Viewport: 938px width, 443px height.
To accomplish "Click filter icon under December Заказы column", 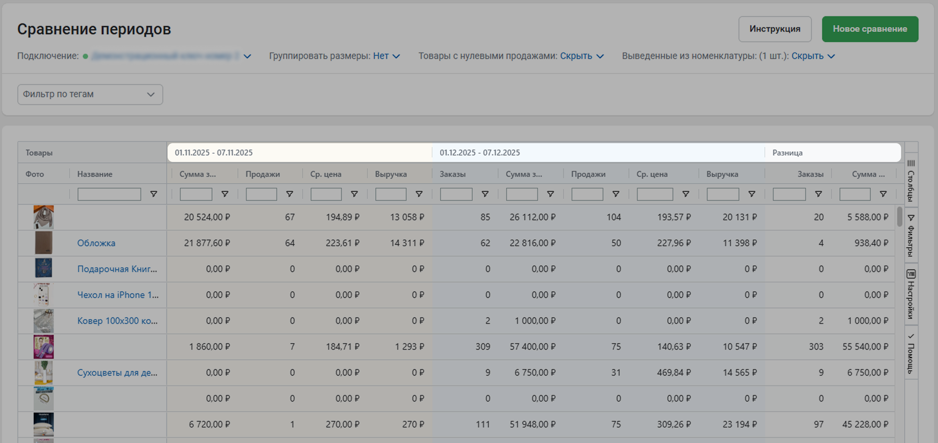I will pyautogui.click(x=485, y=194).
